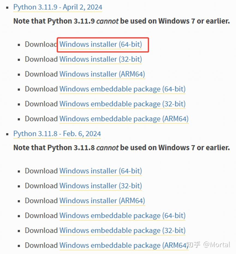This screenshot has height=254, width=236.
Task: Open the Python 3.11.9 release link
Action: [x=58, y=7]
